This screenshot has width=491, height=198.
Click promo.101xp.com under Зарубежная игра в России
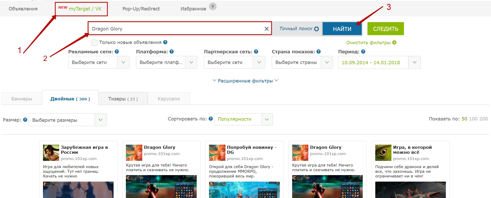[x=79, y=158]
